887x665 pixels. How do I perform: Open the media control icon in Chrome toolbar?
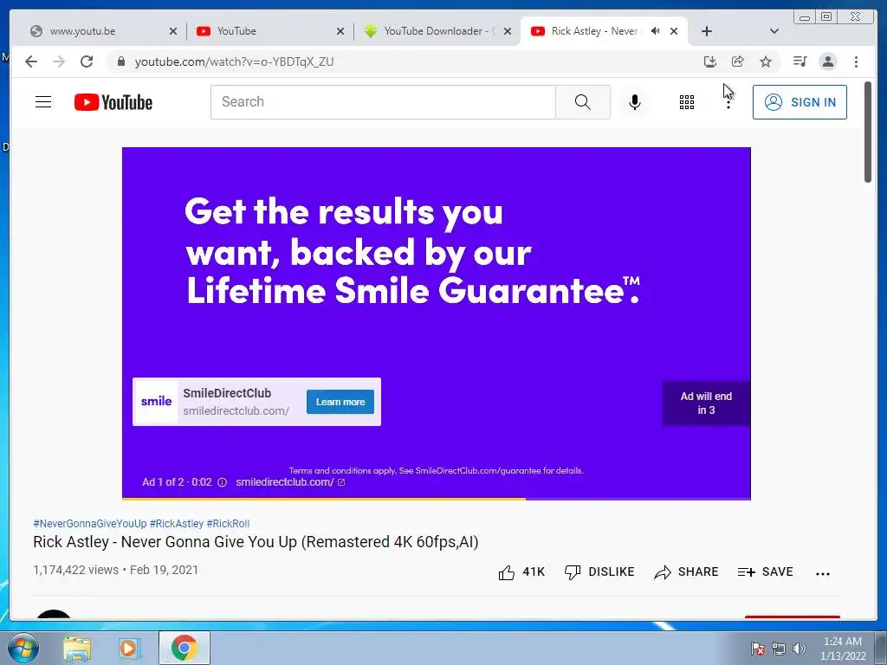pos(800,61)
